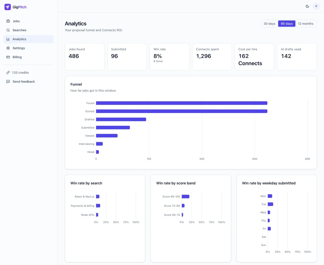Click the Drafted funnel bar

click(x=121, y=119)
